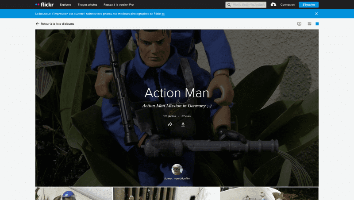Dismiss the blue print shop banner
The width and height of the screenshot is (354, 200).
click(x=316, y=14)
